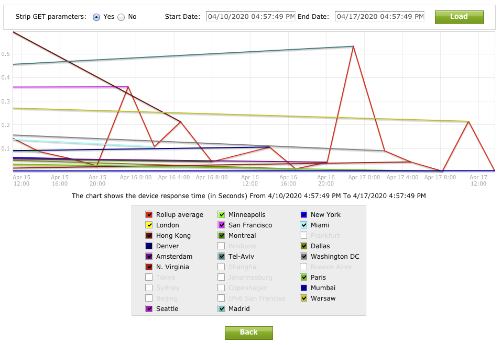This screenshot has width=501, height=345.
Task: Enable the Frankfurt checkbox
Action: (304, 236)
